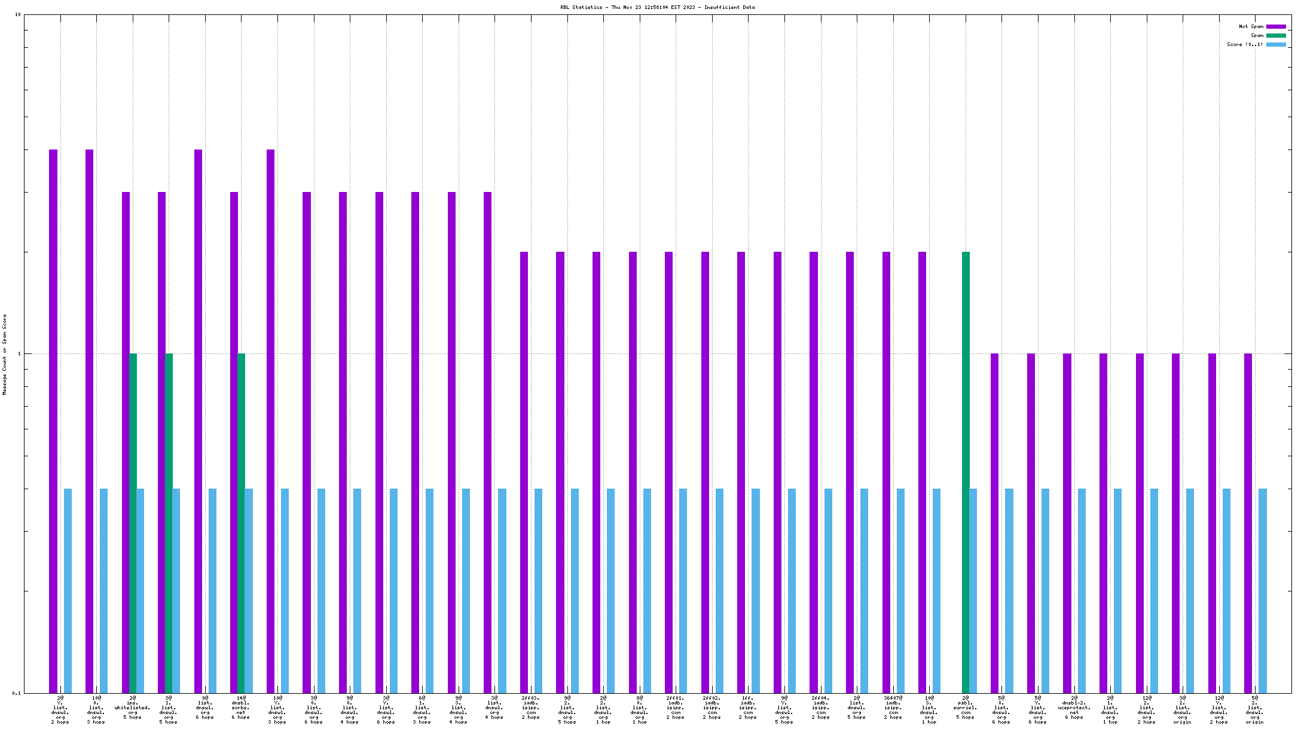
Task: Click the Message Count y-axis title
Action: tap(5, 355)
